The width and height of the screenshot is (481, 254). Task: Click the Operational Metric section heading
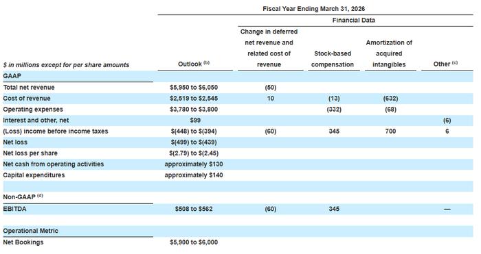[30, 231]
